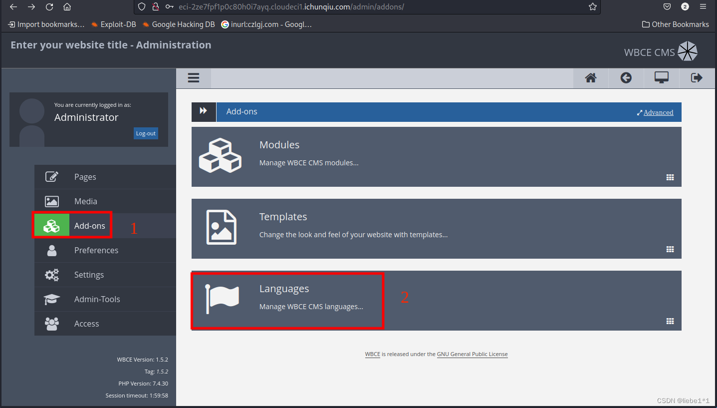Click the Manage WBCE CMS modules description
The image size is (717, 408).
tap(309, 163)
